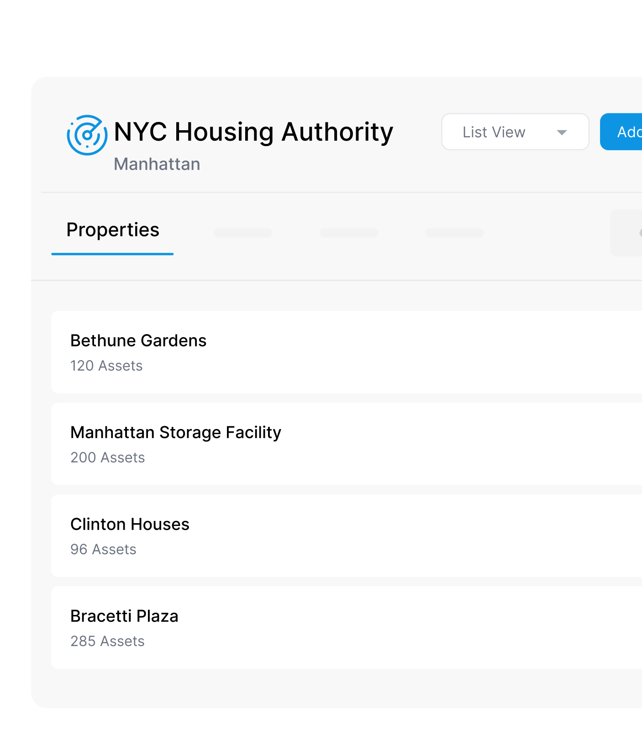642x753 pixels.
Task: Click the caret arrow in List View
Action: 562,133
